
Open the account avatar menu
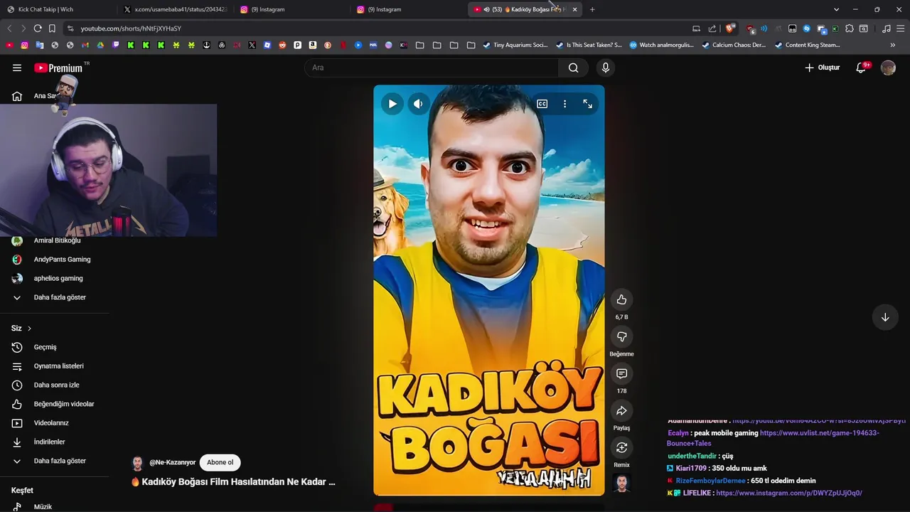pos(888,68)
